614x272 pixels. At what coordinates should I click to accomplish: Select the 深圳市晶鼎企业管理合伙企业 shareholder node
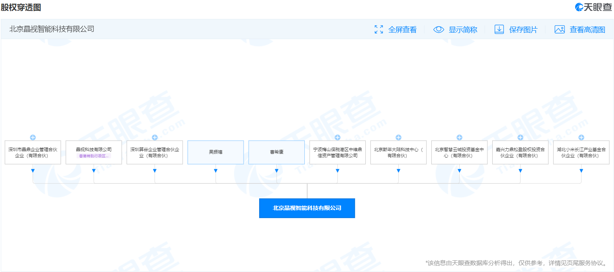(33, 152)
